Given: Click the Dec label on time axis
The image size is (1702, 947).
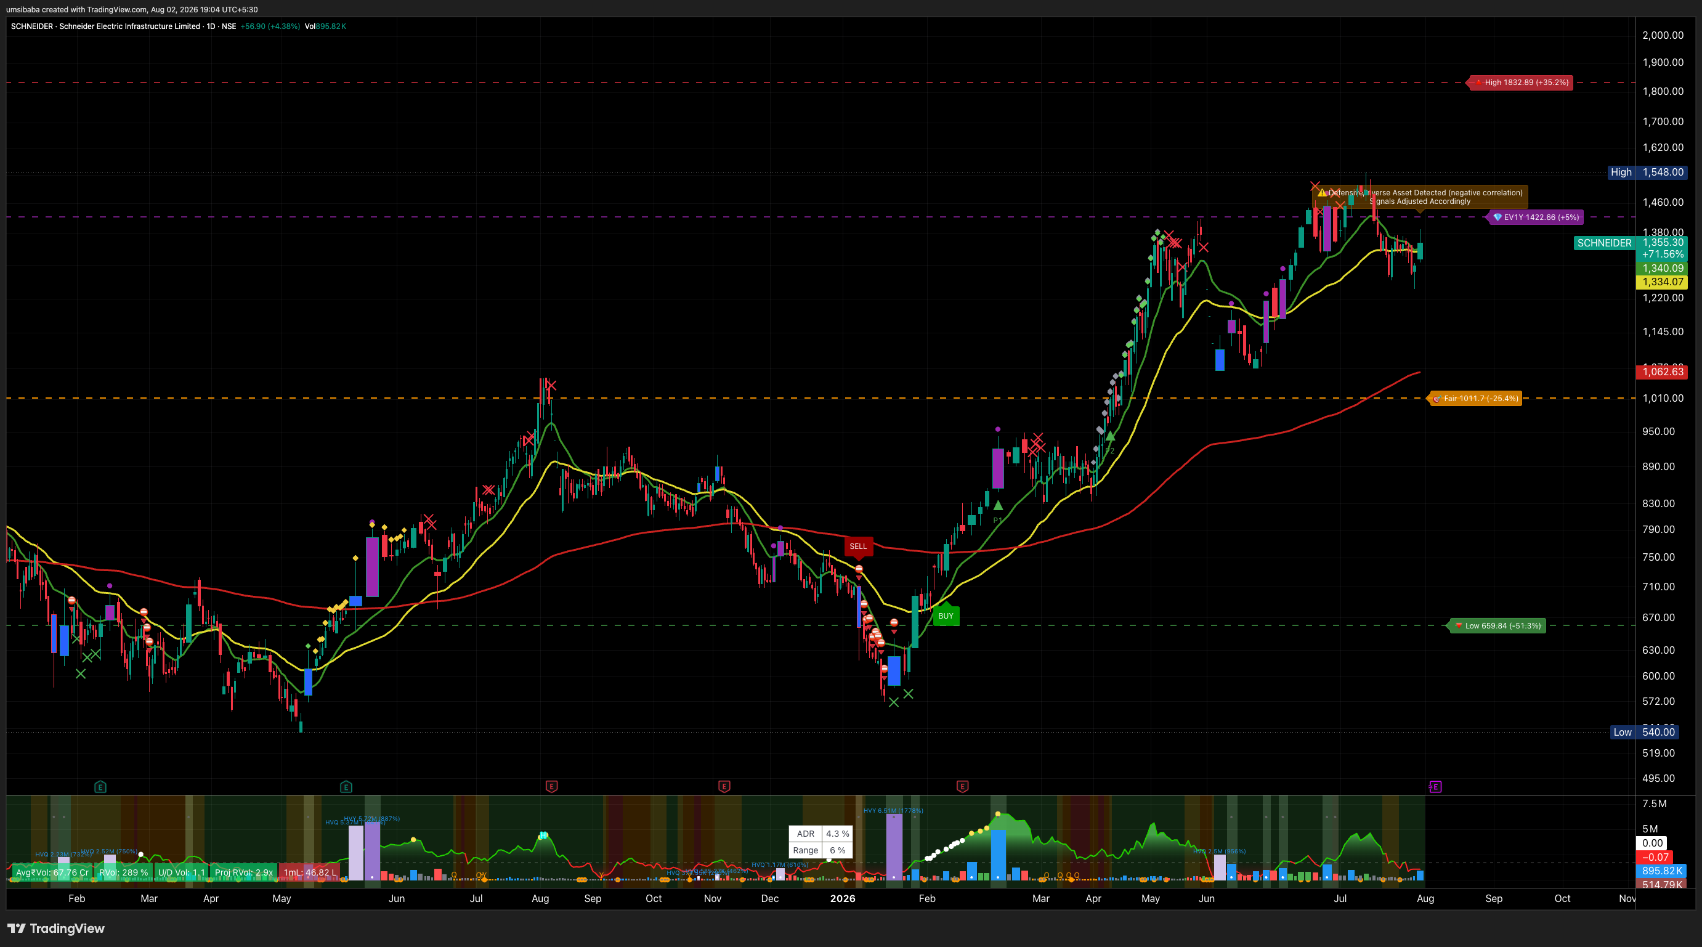Looking at the screenshot, I should [770, 899].
